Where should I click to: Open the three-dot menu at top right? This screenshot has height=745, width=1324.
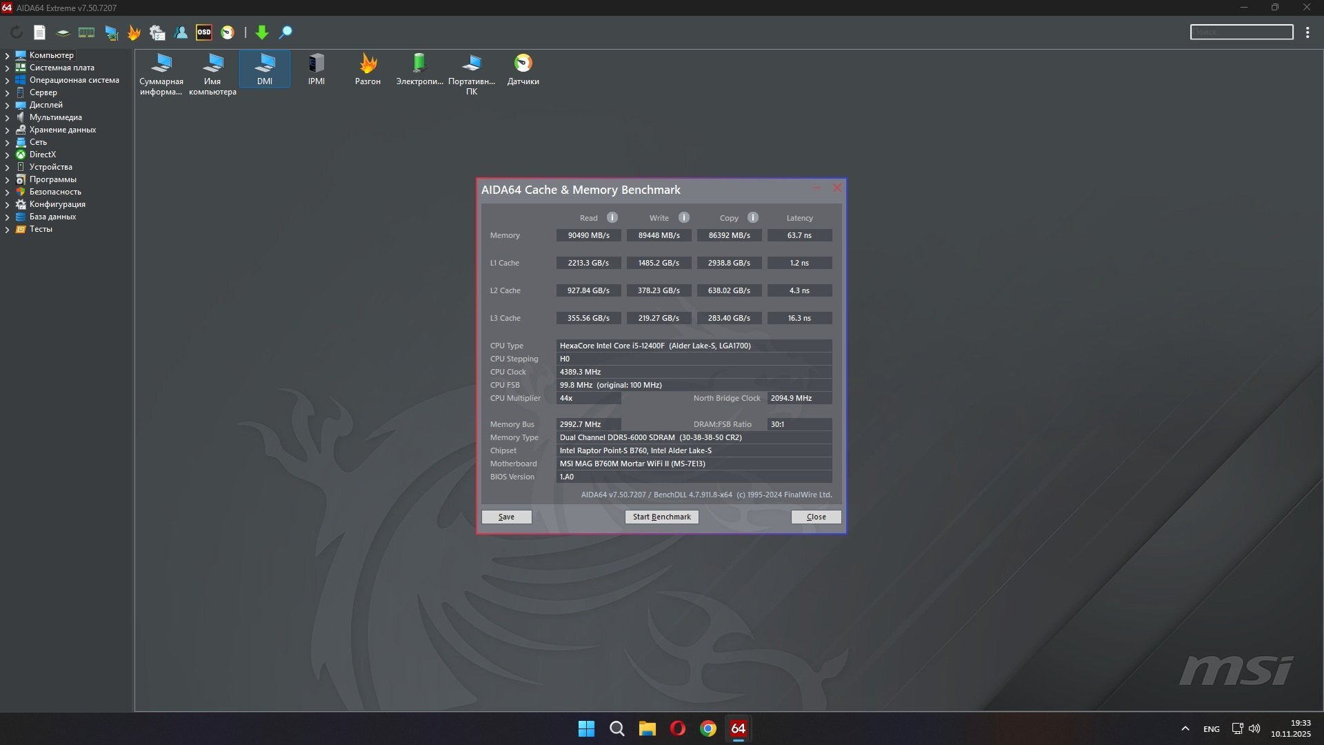1307,32
